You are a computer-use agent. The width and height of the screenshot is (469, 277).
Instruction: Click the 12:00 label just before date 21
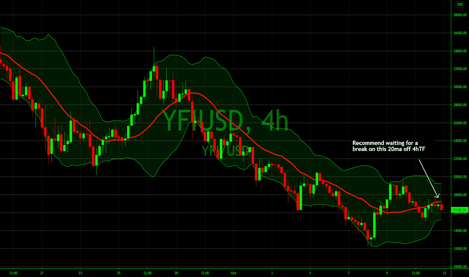[14, 273]
